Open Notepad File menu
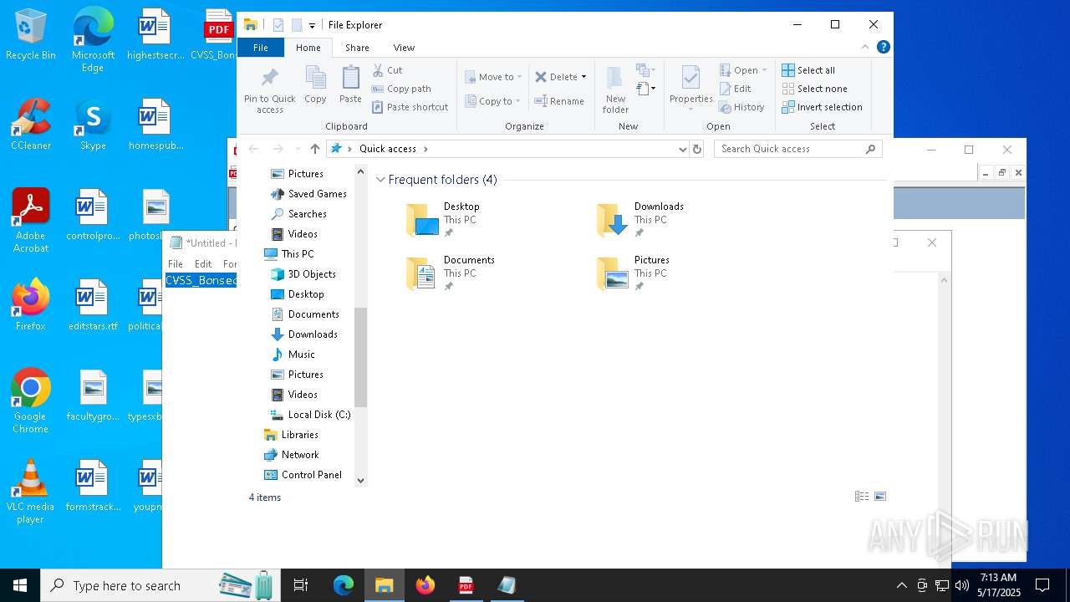 [176, 263]
